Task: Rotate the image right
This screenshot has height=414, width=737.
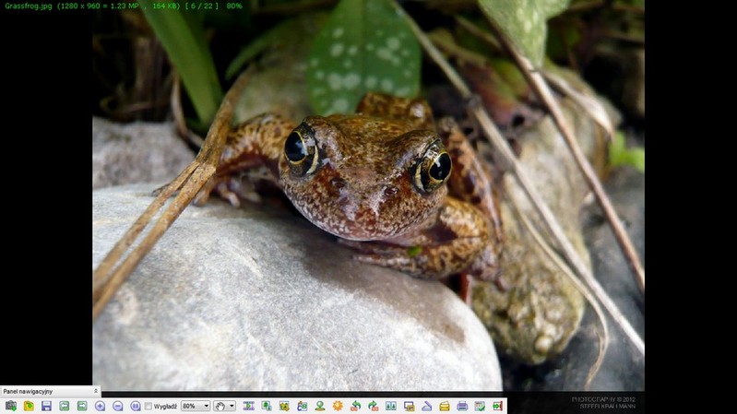Action: pos(374,406)
